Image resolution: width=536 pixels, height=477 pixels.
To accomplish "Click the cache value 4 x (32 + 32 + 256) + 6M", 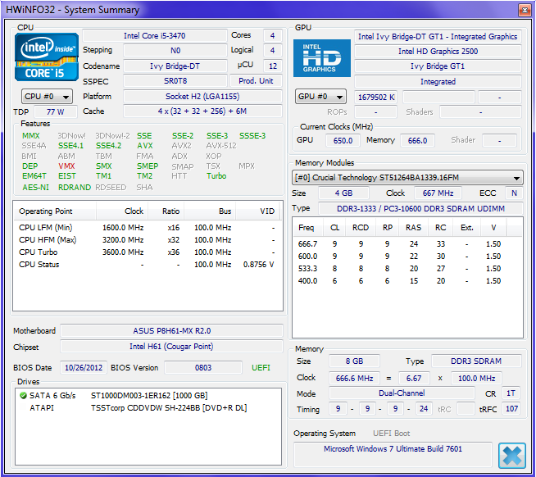I will point(202,111).
